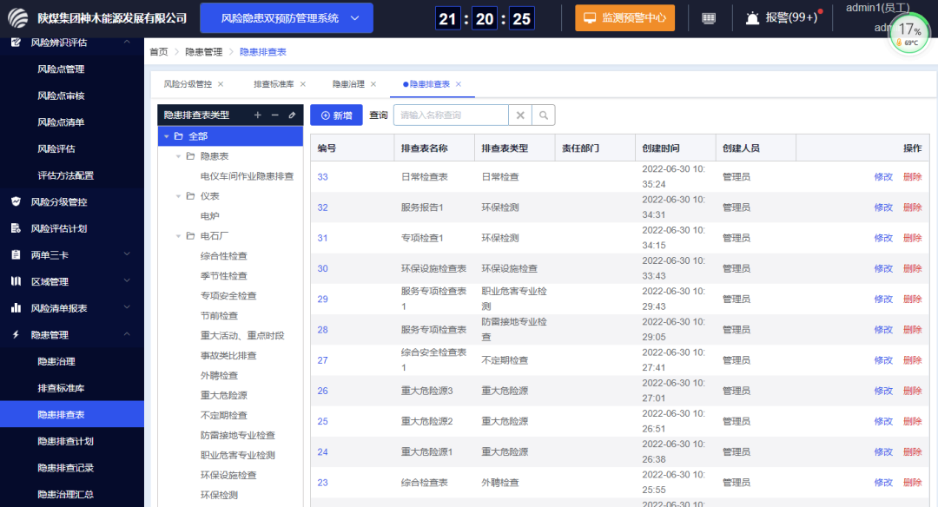
Task: Click the 17% CPU temperature widget
Action: coord(909,35)
